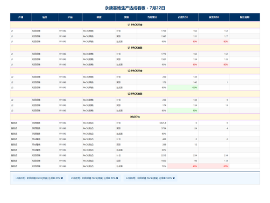270x203 pixels.
Task: Click the heart icon on the L1 day-shift 80% chip
Action: (x=62, y=178)
